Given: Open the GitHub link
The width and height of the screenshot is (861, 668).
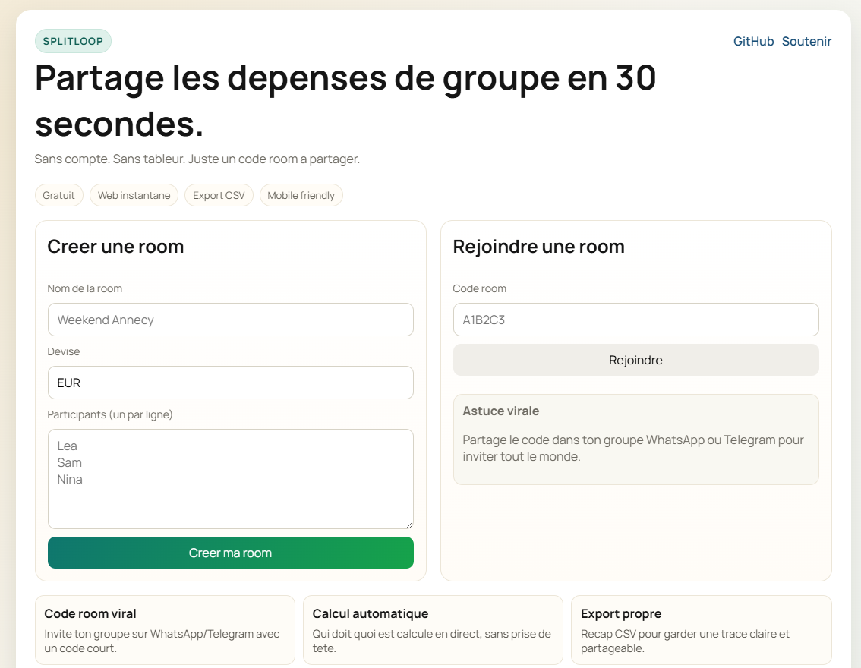Looking at the screenshot, I should (x=753, y=41).
